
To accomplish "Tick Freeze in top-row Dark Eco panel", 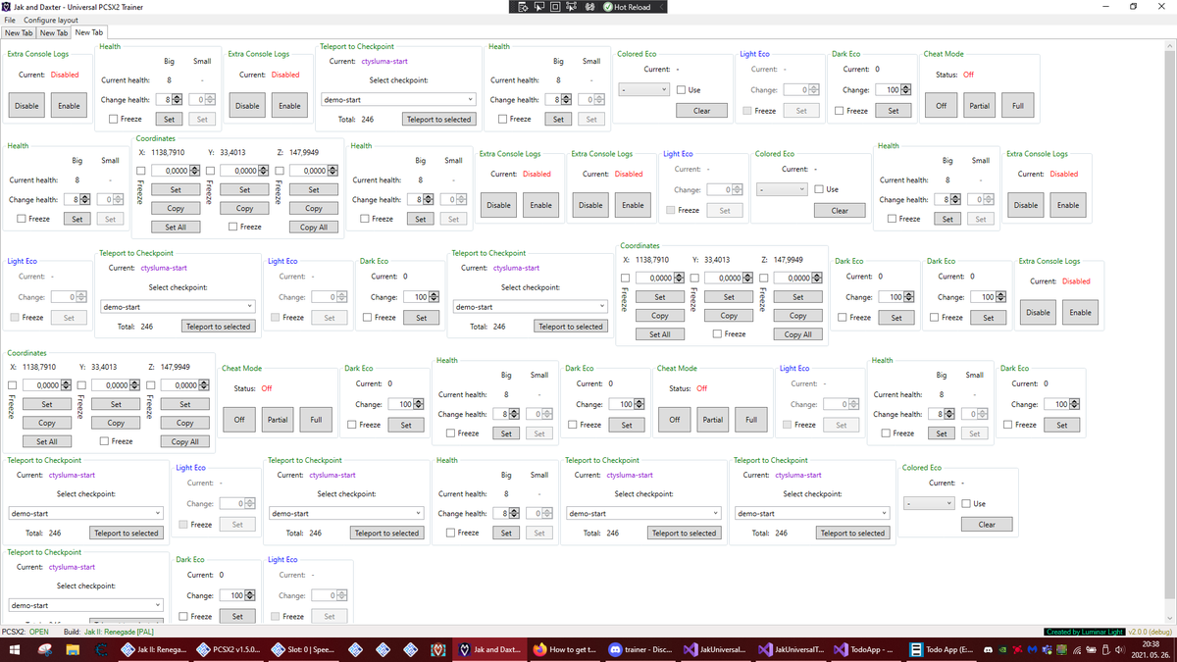I will pyautogui.click(x=841, y=111).
